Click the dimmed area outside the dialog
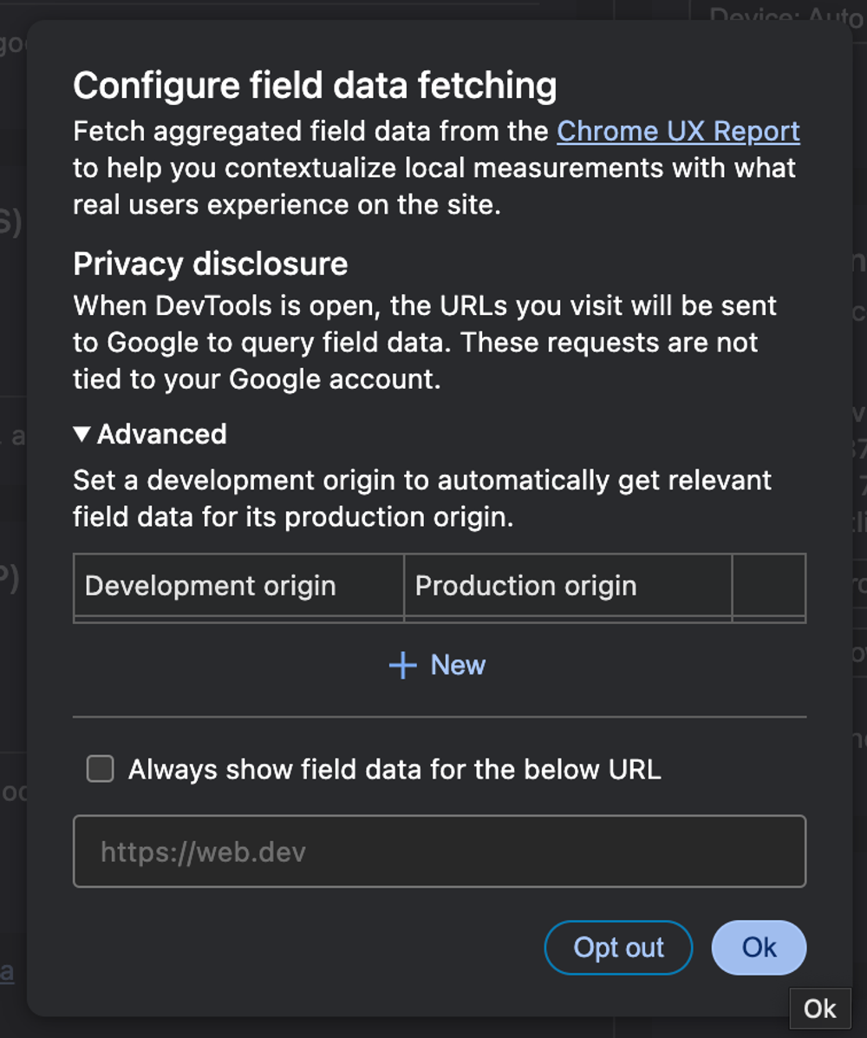 13,521
